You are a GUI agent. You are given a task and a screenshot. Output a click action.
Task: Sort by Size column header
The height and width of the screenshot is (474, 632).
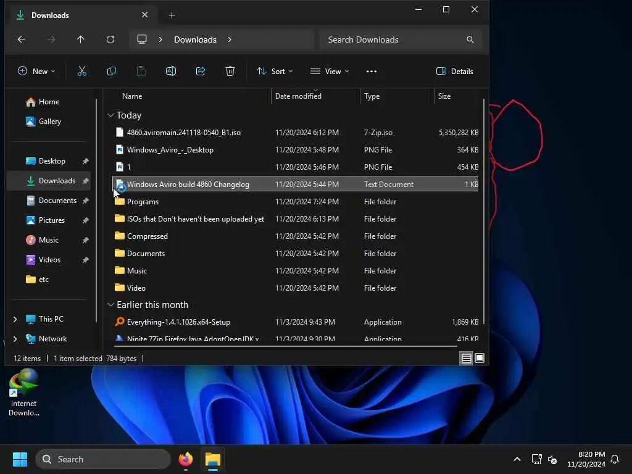click(x=444, y=96)
